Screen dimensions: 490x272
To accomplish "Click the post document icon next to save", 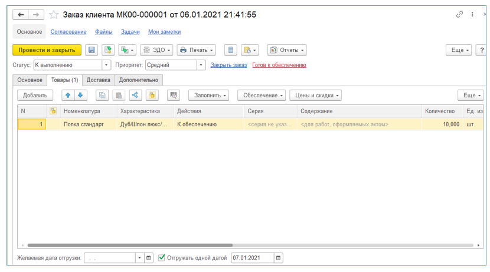I will click(x=107, y=50).
